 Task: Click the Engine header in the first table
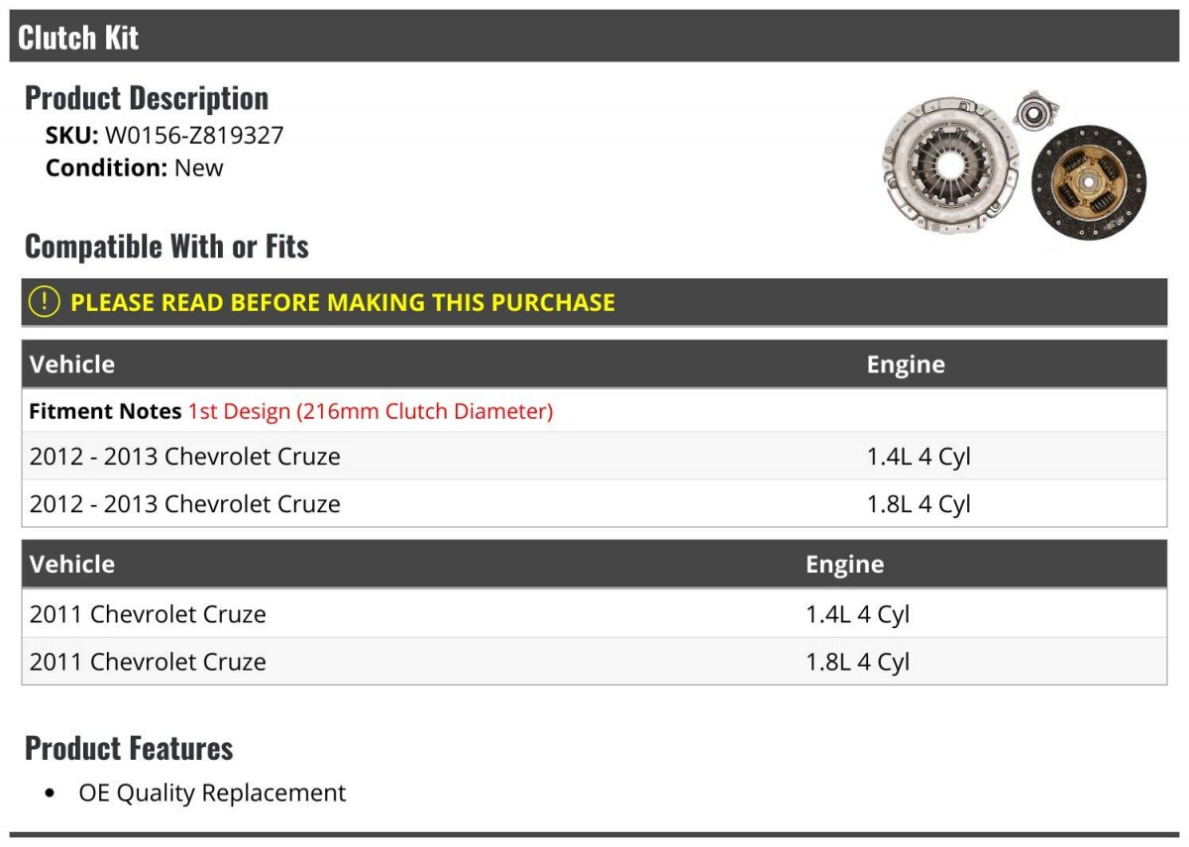pos(906,365)
